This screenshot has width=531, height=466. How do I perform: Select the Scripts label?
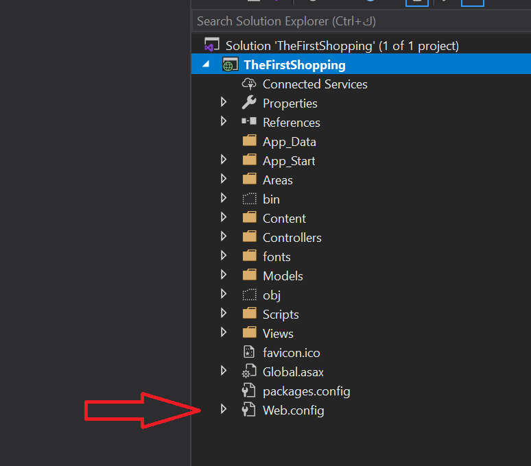pos(281,315)
